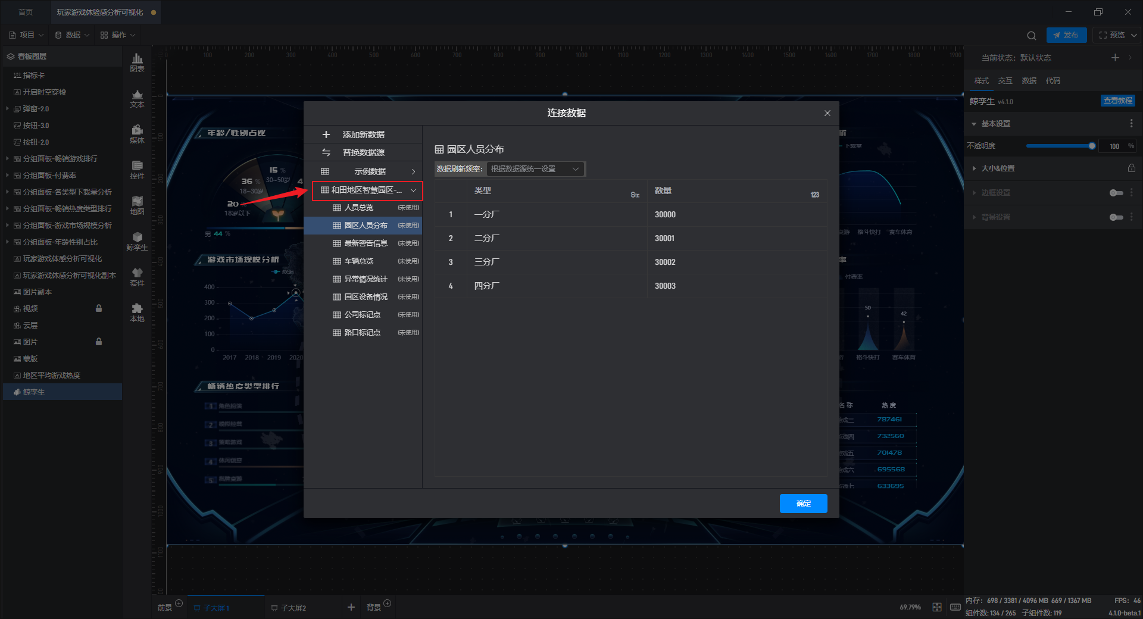
Task: Click the number type icon in 数量 column
Action: [815, 195]
